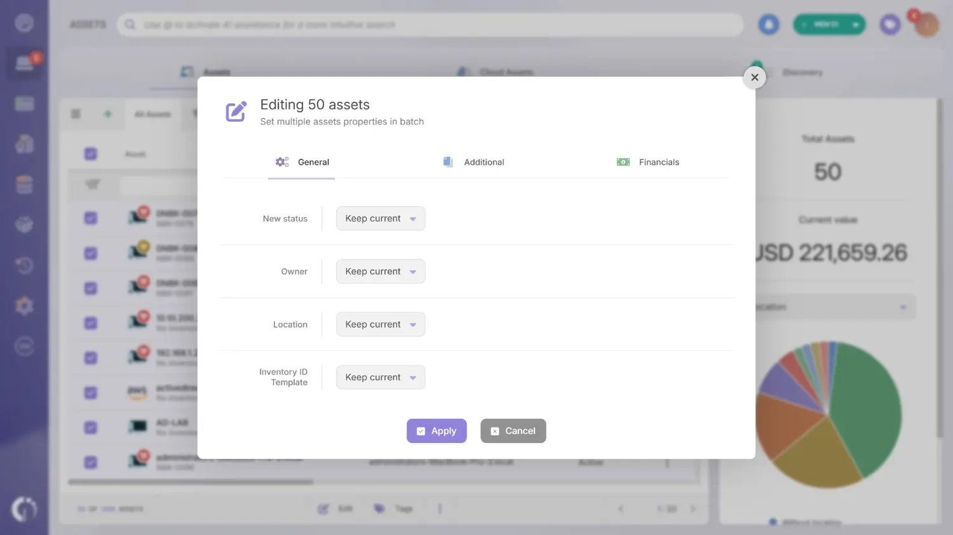Image resolution: width=953 pixels, height=535 pixels.
Task: Click the Apply button
Action: 436,431
